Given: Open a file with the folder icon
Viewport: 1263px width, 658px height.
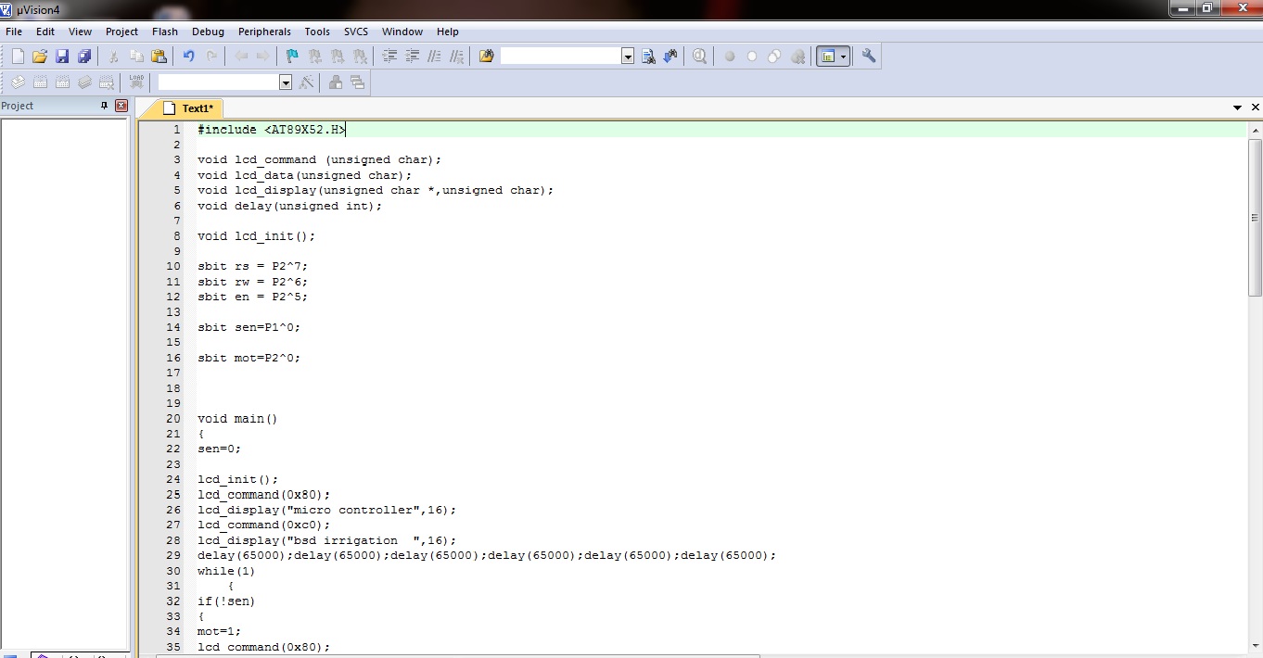Looking at the screenshot, I should [x=40, y=57].
